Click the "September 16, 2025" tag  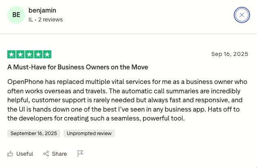[x=34, y=133]
